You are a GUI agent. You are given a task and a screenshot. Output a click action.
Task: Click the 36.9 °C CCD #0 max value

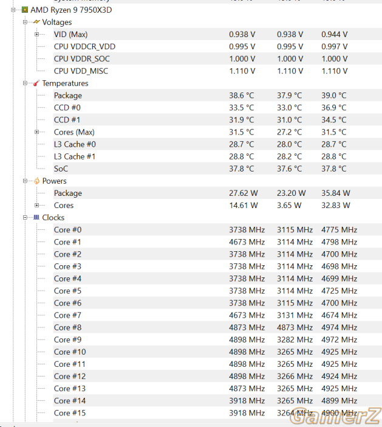tap(334, 108)
